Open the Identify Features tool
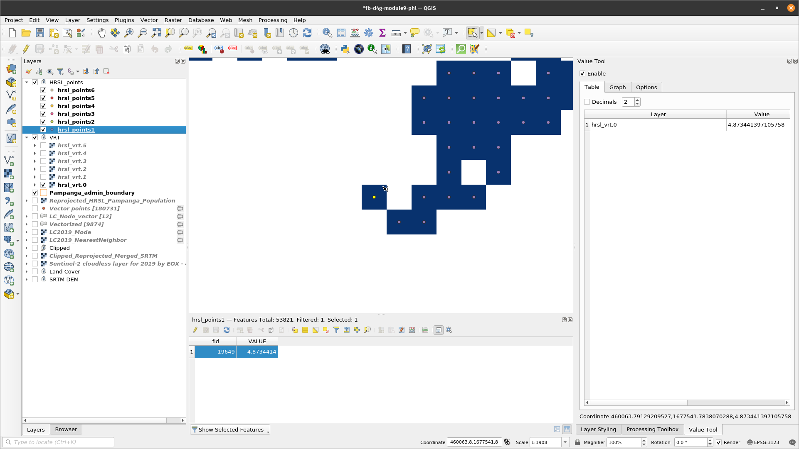 point(327,33)
